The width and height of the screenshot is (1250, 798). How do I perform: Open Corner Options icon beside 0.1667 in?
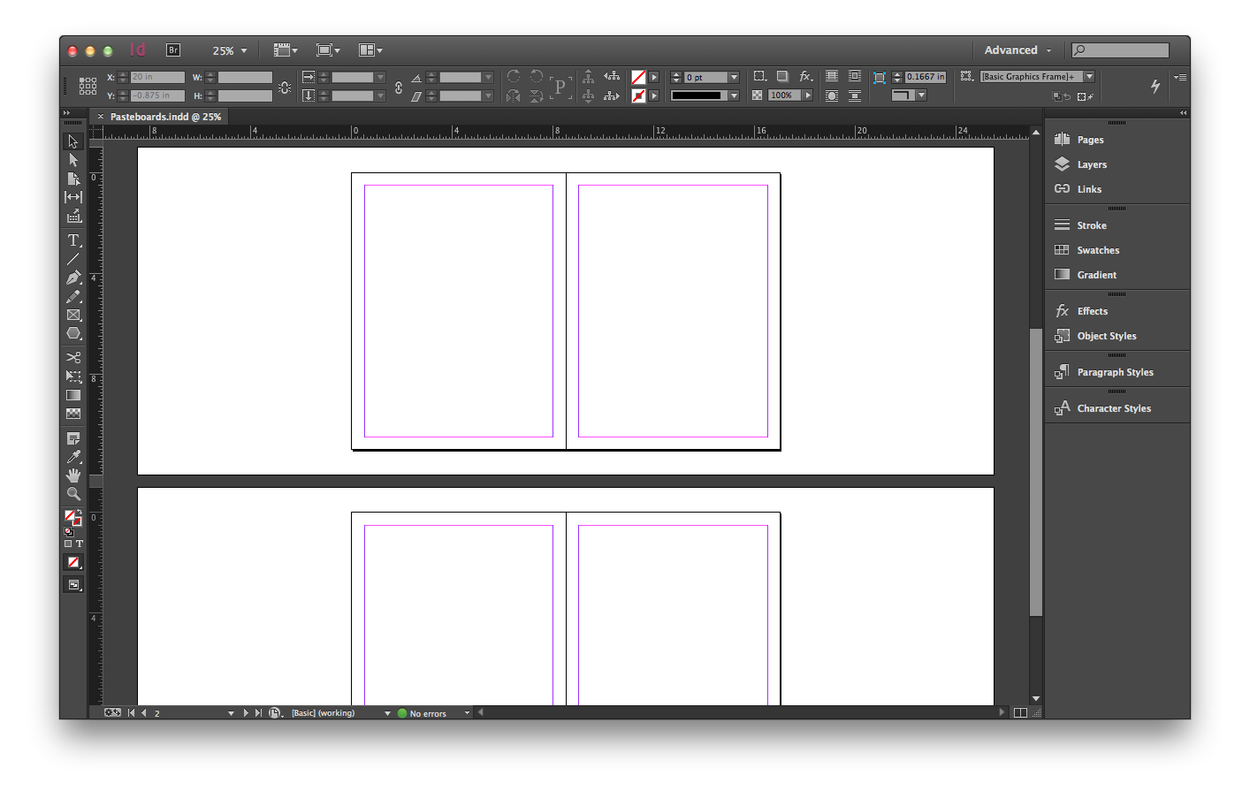(x=879, y=78)
